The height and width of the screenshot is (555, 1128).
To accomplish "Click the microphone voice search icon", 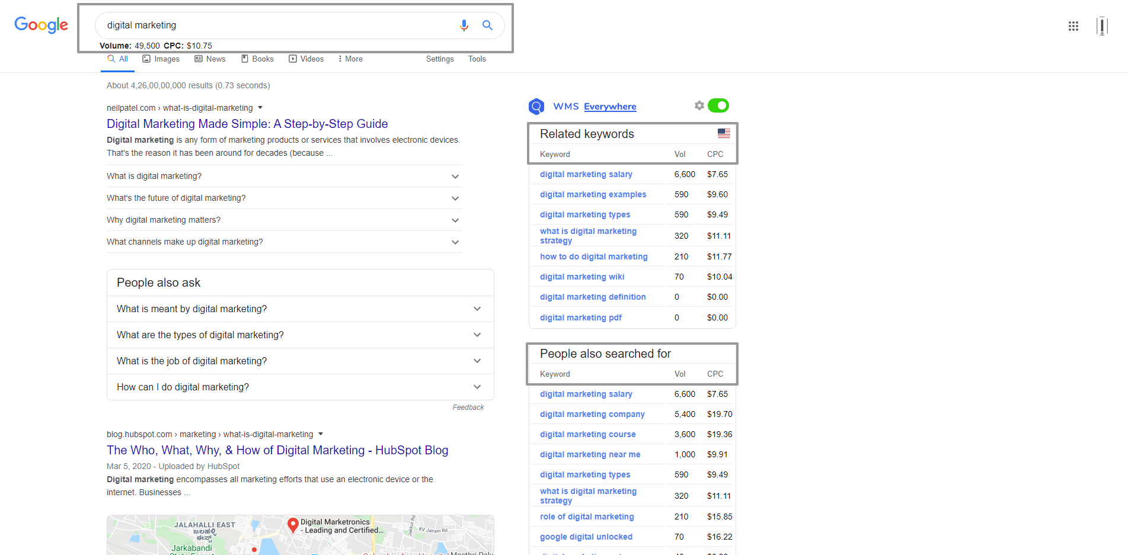I will (464, 25).
